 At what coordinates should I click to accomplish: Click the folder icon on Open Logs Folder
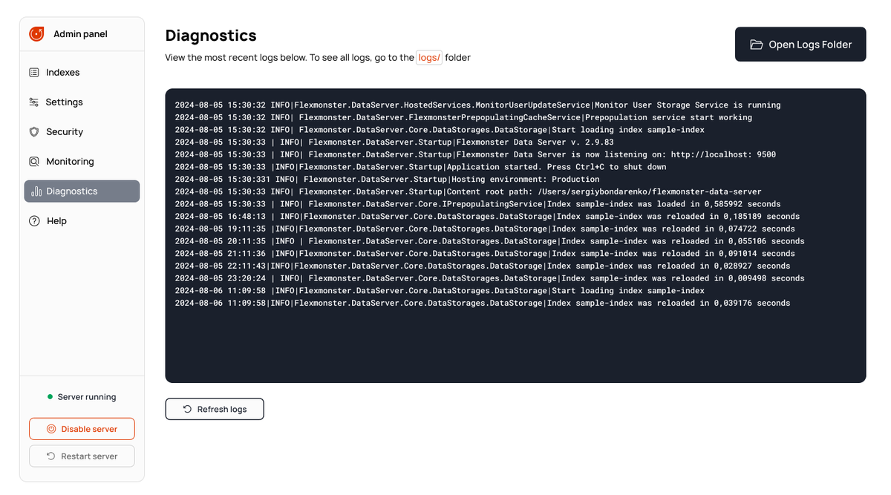757,45
